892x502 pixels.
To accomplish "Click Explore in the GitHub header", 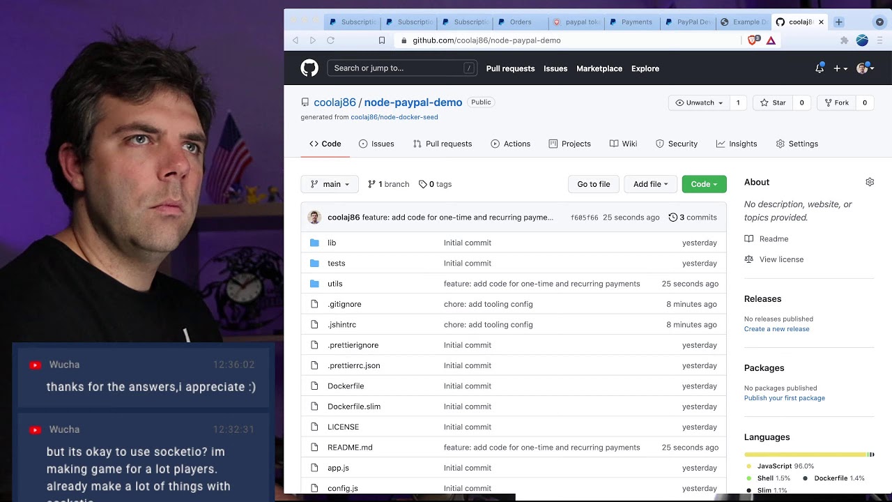I will tap(645, 68).
